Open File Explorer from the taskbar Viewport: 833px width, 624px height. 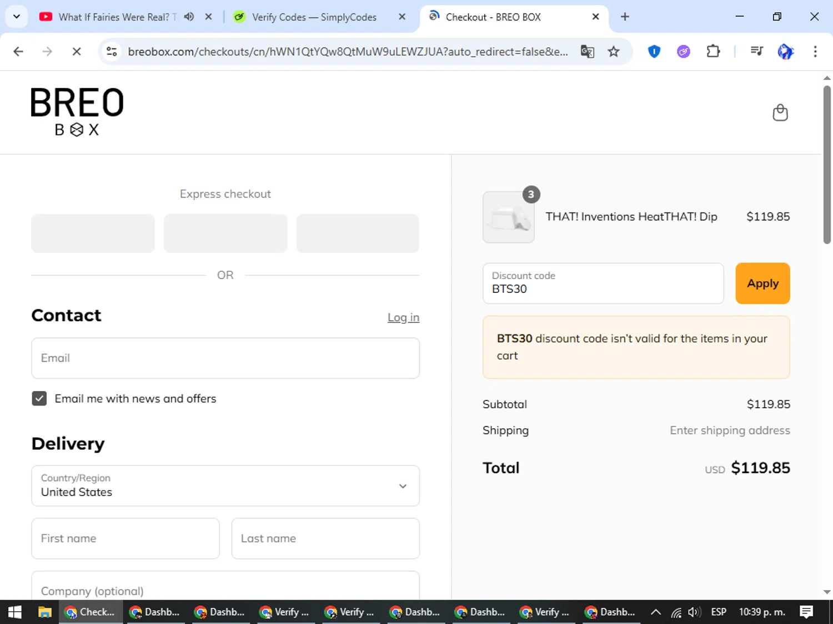pos(45,612)
